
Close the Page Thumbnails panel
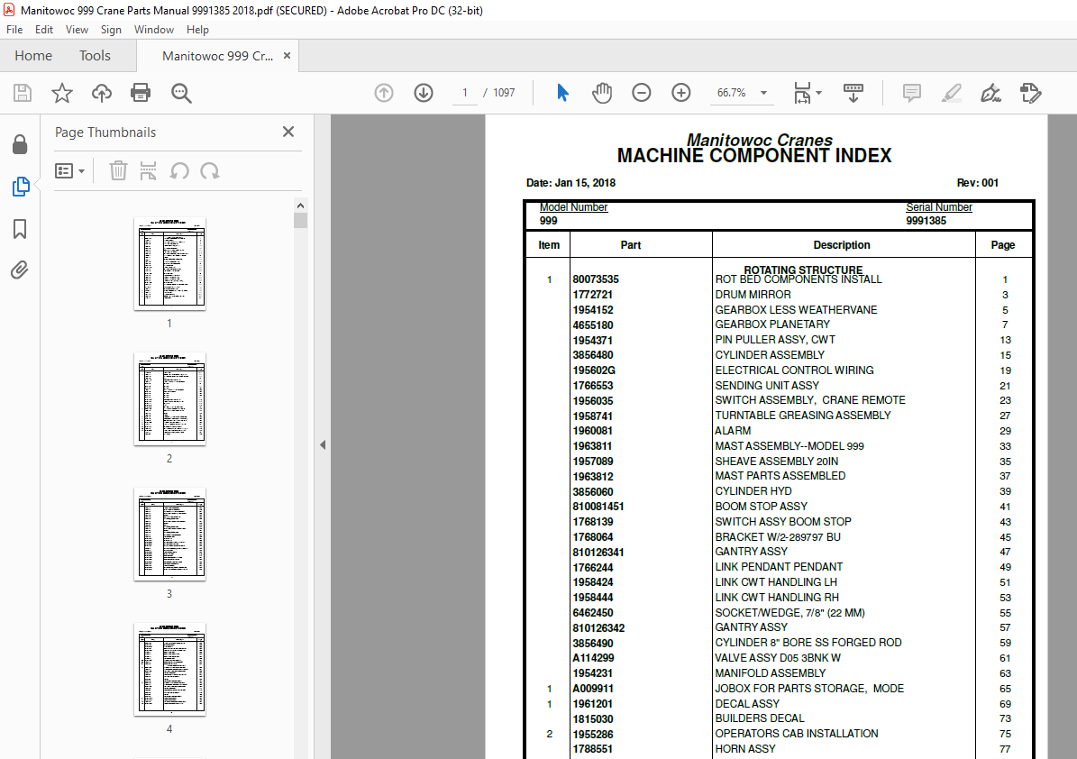click(x=288, y=132)
